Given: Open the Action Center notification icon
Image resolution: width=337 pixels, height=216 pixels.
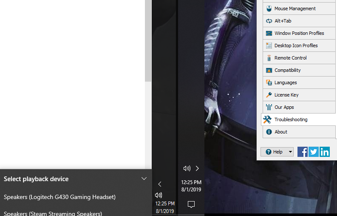Looking at the screenshot, I should [191, 205].
